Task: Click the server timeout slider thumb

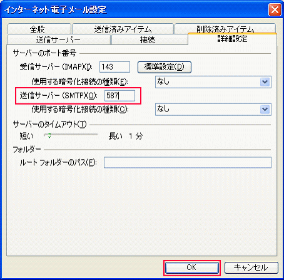Action: [x=49, y=135]
